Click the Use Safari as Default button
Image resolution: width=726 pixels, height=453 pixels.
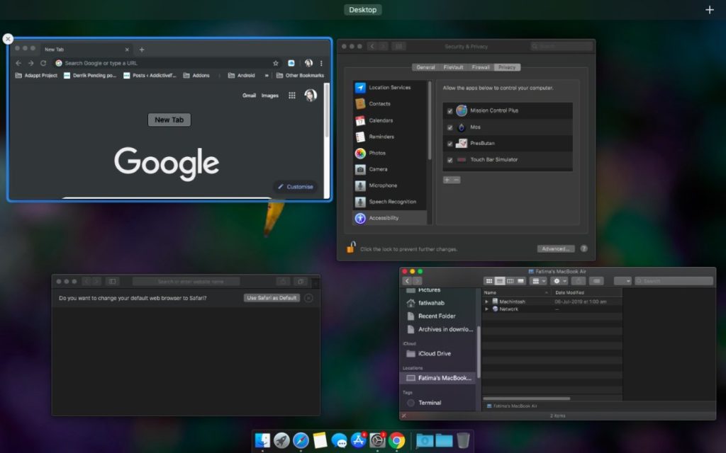click(272, 298)
